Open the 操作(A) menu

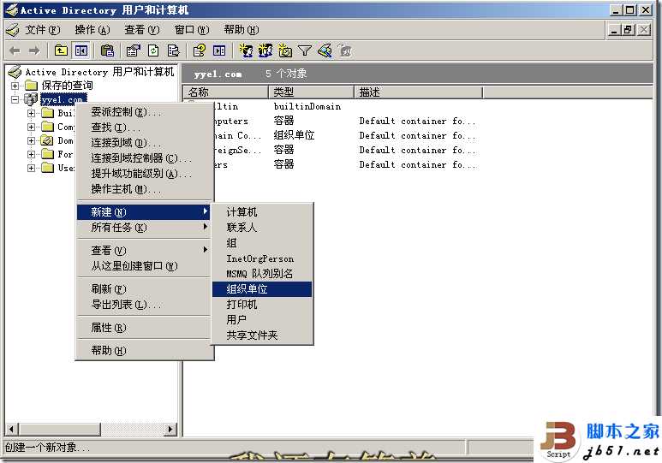click(x=92, y=30)
